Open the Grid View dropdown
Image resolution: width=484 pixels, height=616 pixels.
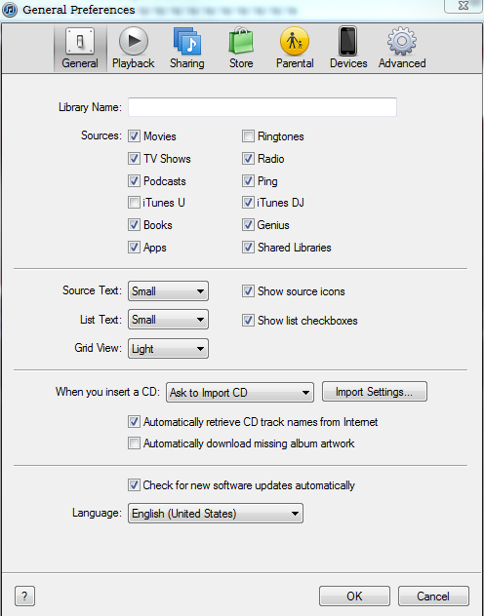168,349
